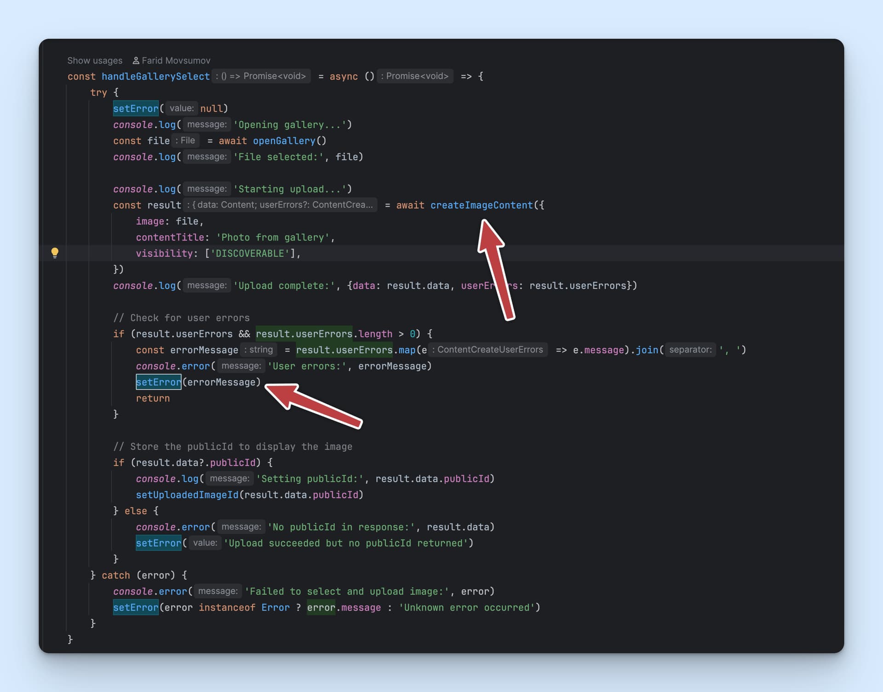Click the 'separator:' parameter hint in join
This screenshot has height=692, width=883.
click(x=690, y=350)
